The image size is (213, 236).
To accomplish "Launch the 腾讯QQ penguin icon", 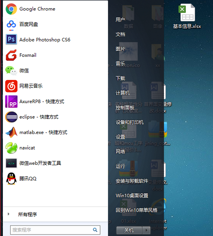I will point(11,178).
